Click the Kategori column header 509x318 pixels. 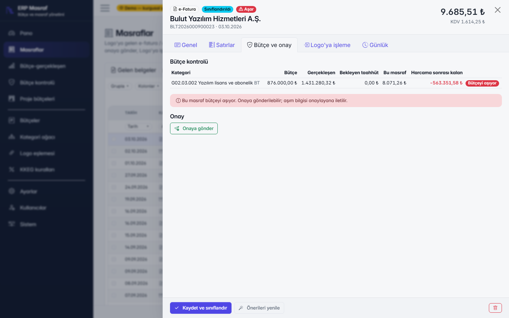[x=181, y=73]
